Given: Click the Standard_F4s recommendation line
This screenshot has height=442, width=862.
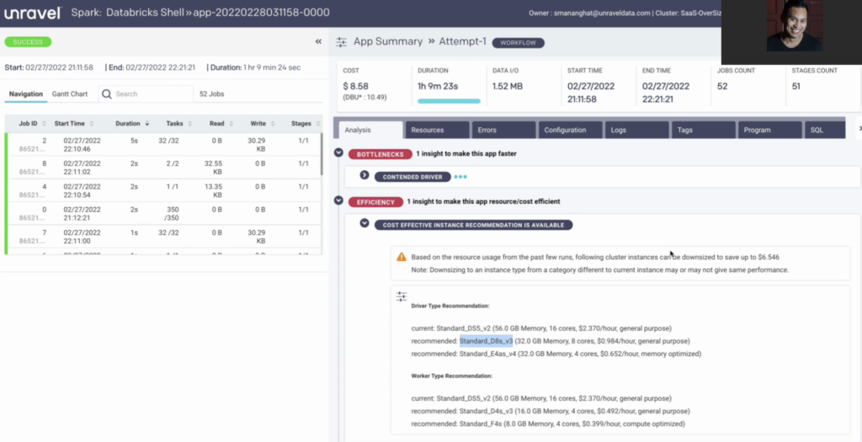Looking at the screenshot, I should [547, 423].
